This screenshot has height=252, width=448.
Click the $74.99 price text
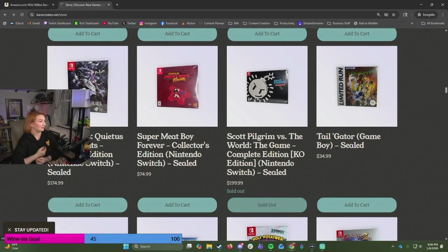pyautogui.click(x=144, y=174)
